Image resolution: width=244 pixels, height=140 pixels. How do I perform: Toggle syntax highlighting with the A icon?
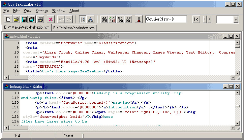pyautogui.click(x=90, y=20)
